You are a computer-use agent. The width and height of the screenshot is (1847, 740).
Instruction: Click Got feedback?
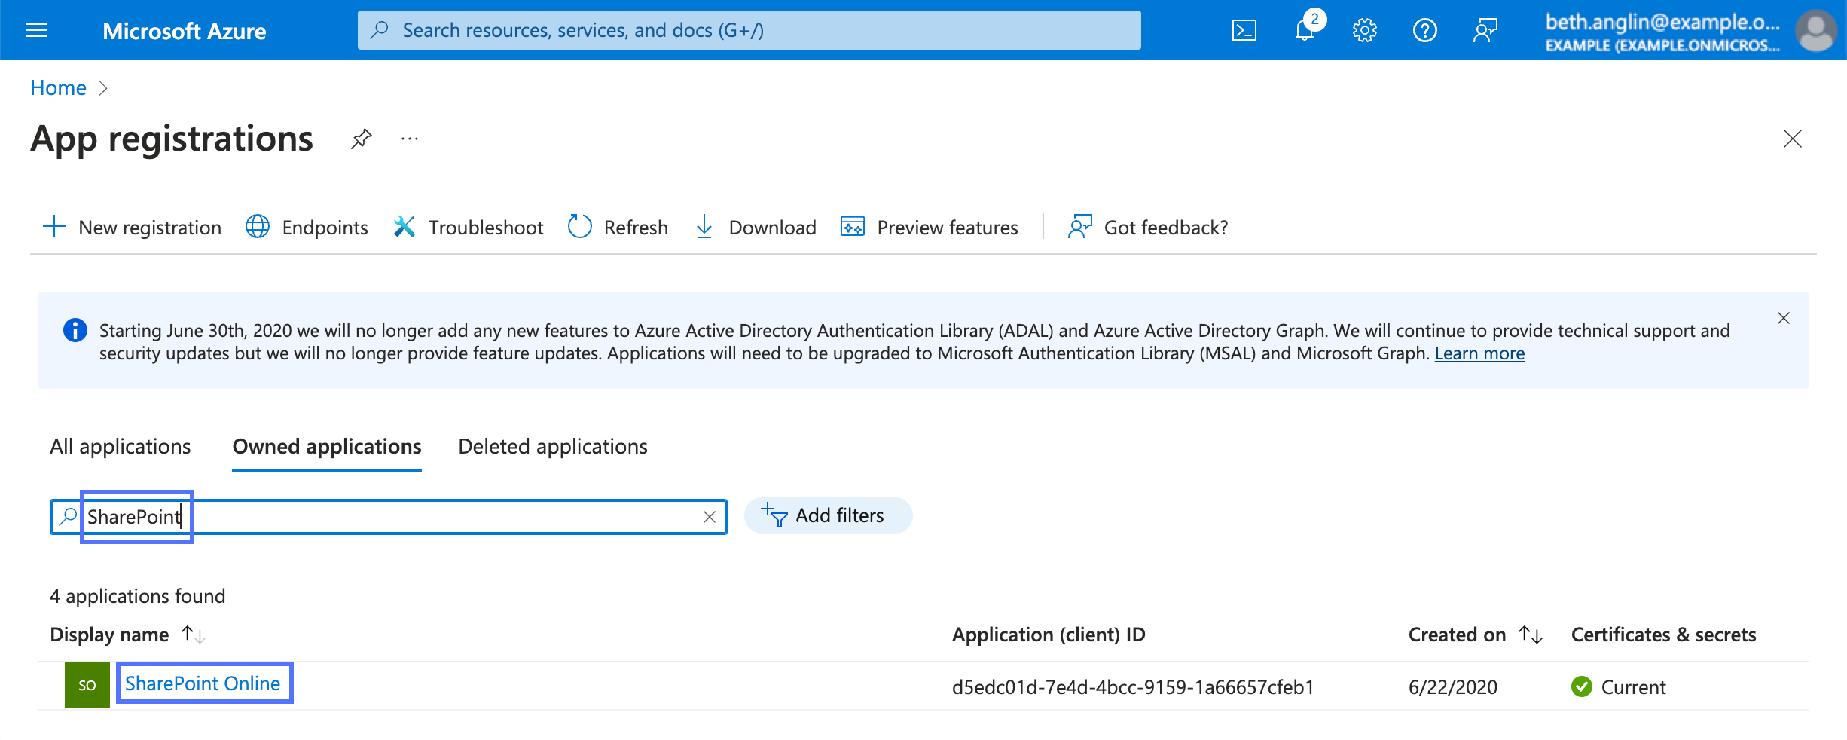coord(1148,227)
